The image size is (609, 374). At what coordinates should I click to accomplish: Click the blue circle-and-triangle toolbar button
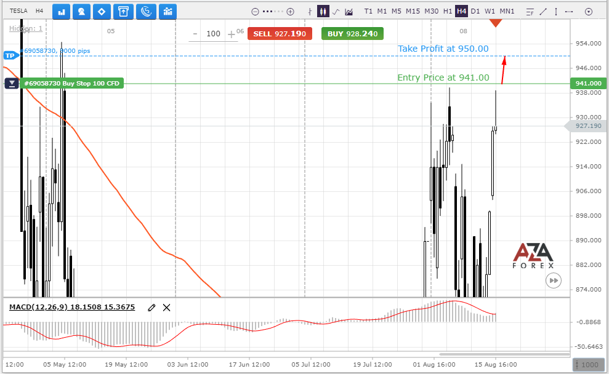81,12
